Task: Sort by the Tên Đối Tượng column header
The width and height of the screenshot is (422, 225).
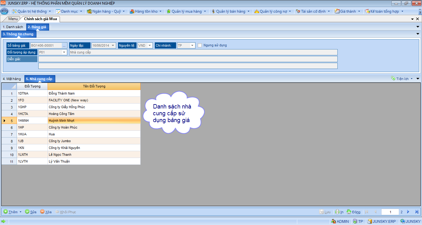Action: [94, 86]
